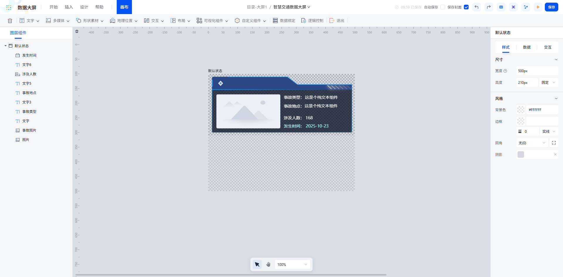
Task: Click the trash icon at ruler corner
Action: pos(77,31)
